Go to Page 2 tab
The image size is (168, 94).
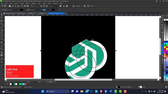(x=40, y=82)
